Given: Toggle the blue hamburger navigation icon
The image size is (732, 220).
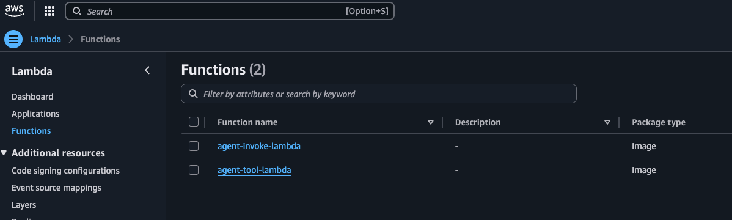Looking at the screenshot, I should point(13,39).
